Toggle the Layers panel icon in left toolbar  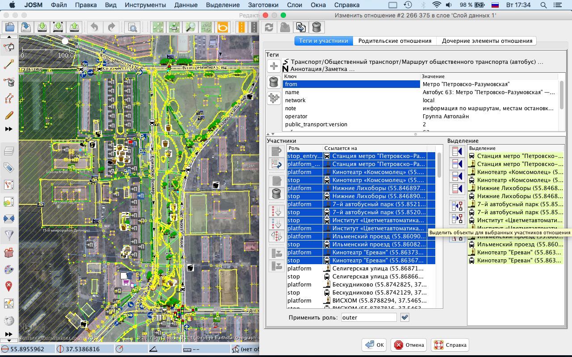click(9, 151)
